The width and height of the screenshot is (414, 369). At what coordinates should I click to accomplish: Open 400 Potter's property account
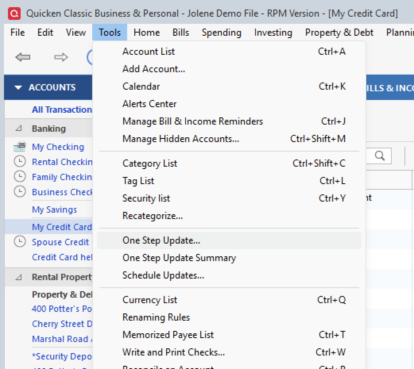tap(62, 309)
